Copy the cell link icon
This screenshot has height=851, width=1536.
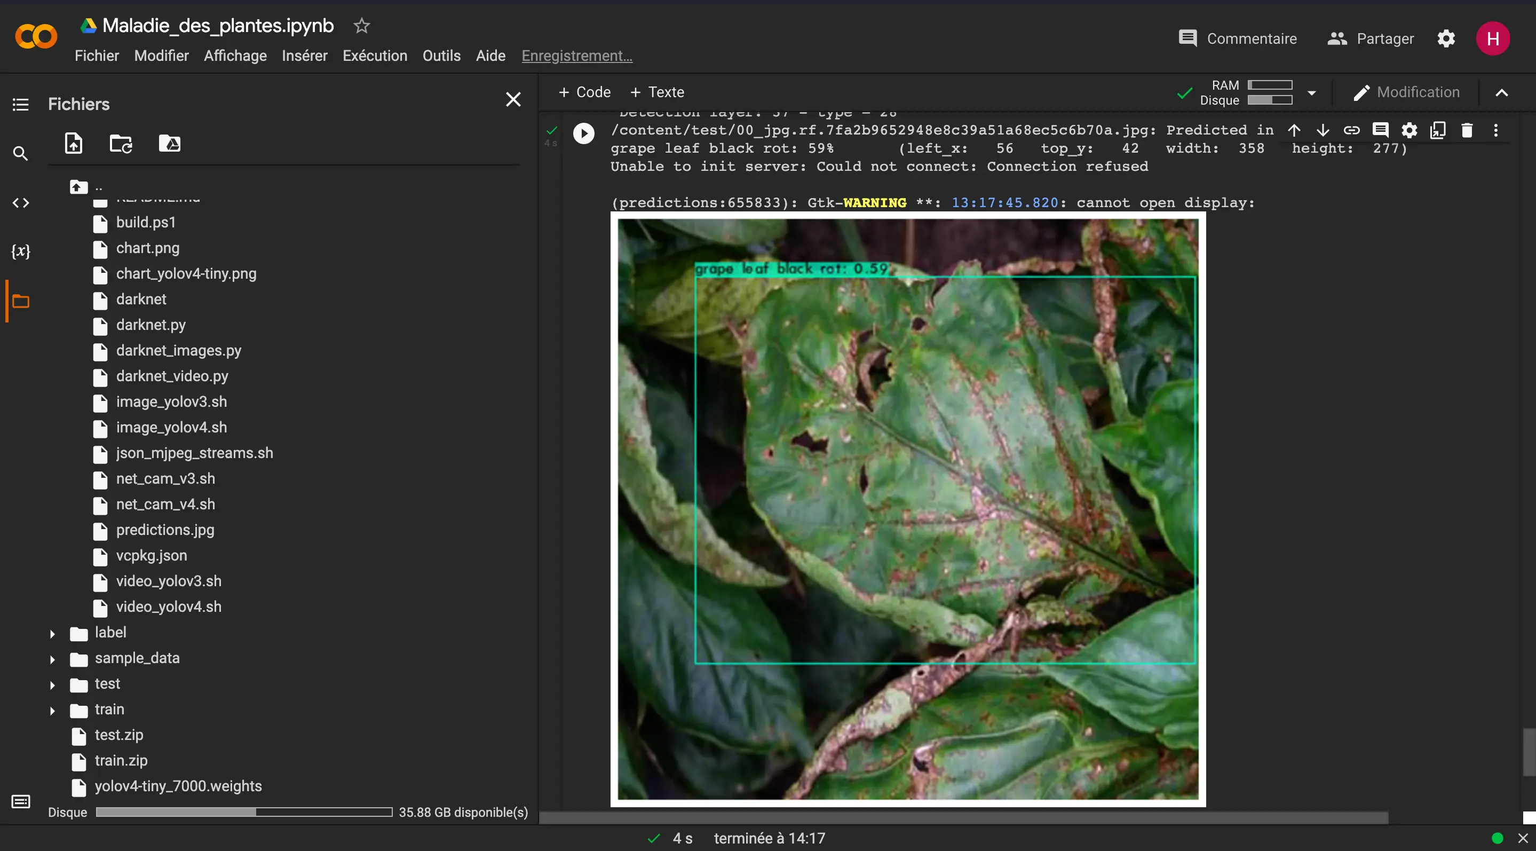(x=1351, y=130)
